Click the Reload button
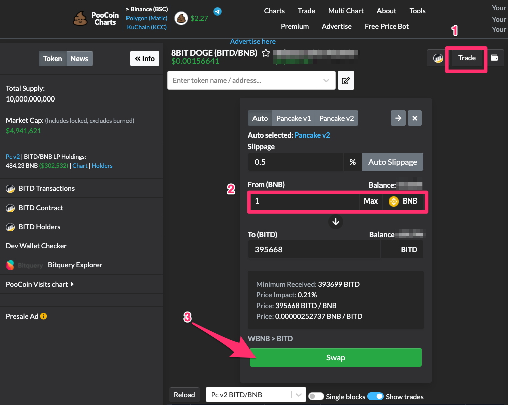This screenshot has height=405, width=508. click(x=184, y=395)
